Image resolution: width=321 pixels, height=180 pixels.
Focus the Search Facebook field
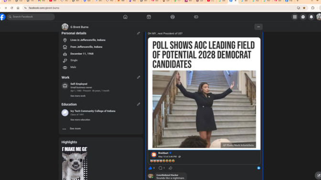[31, 17]
